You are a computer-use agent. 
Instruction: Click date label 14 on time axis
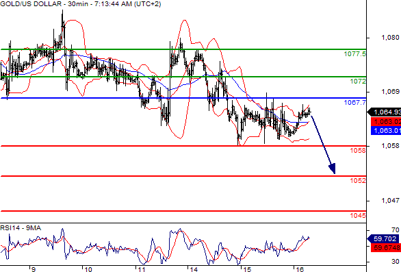(x=194, y=269)
